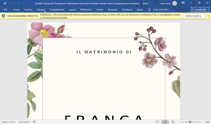Click the FRANCA name in the document
This screenshot has height=124, width=211.
(104, 117)
